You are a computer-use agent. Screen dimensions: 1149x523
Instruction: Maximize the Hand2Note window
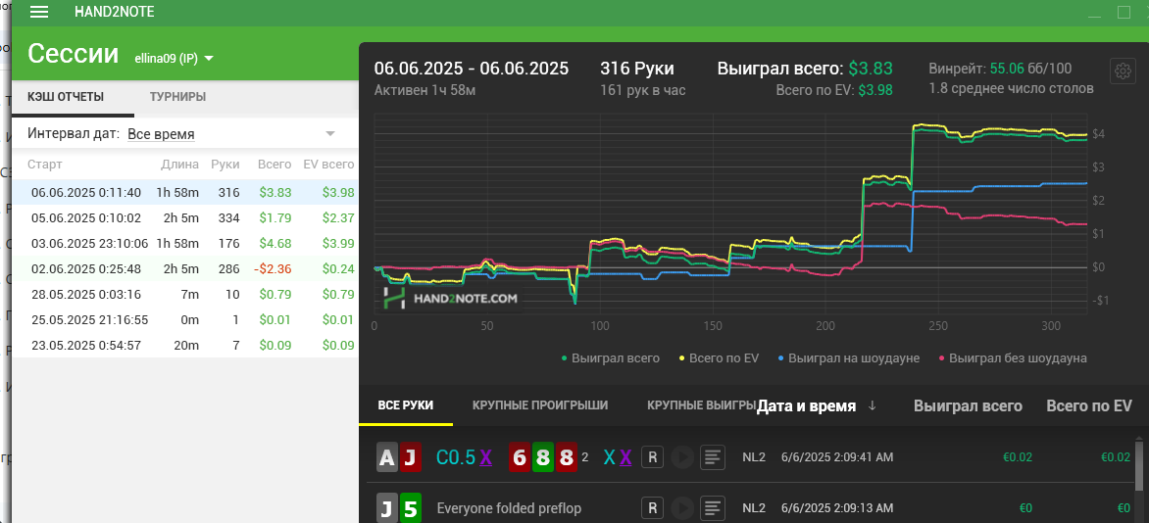[1124, 12]
